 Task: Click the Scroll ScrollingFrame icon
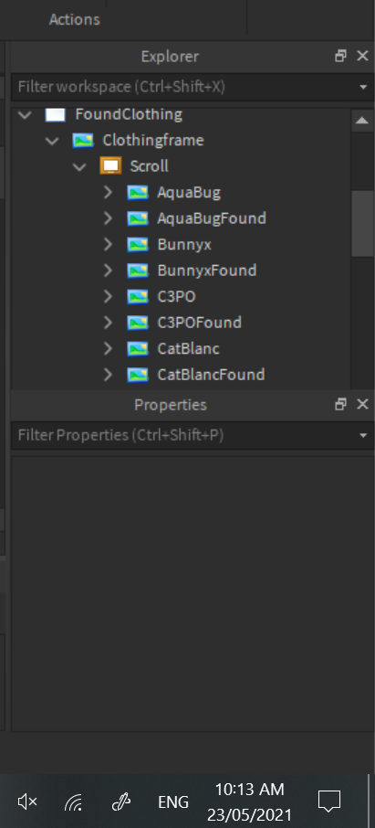[110, 166]
